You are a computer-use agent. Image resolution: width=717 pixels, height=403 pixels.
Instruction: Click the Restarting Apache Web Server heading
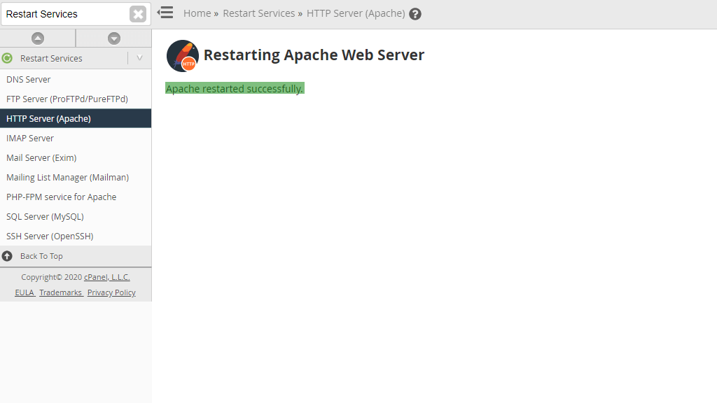coord(314,55)
